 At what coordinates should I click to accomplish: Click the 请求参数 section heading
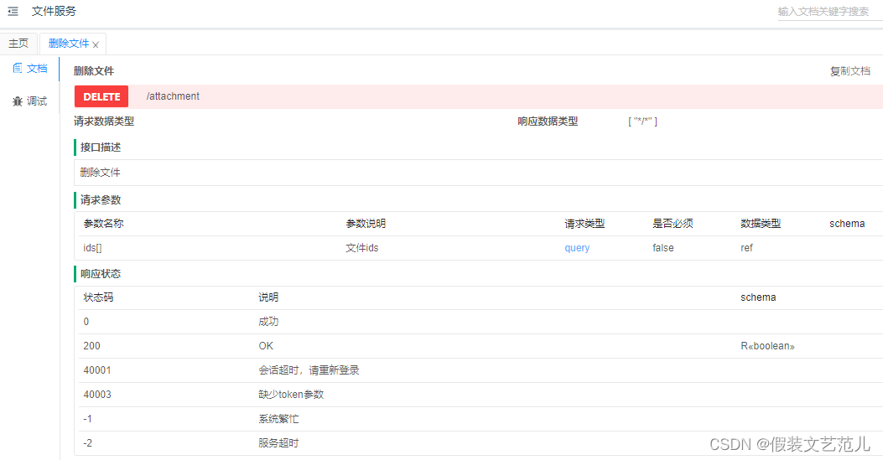(101, 200)
